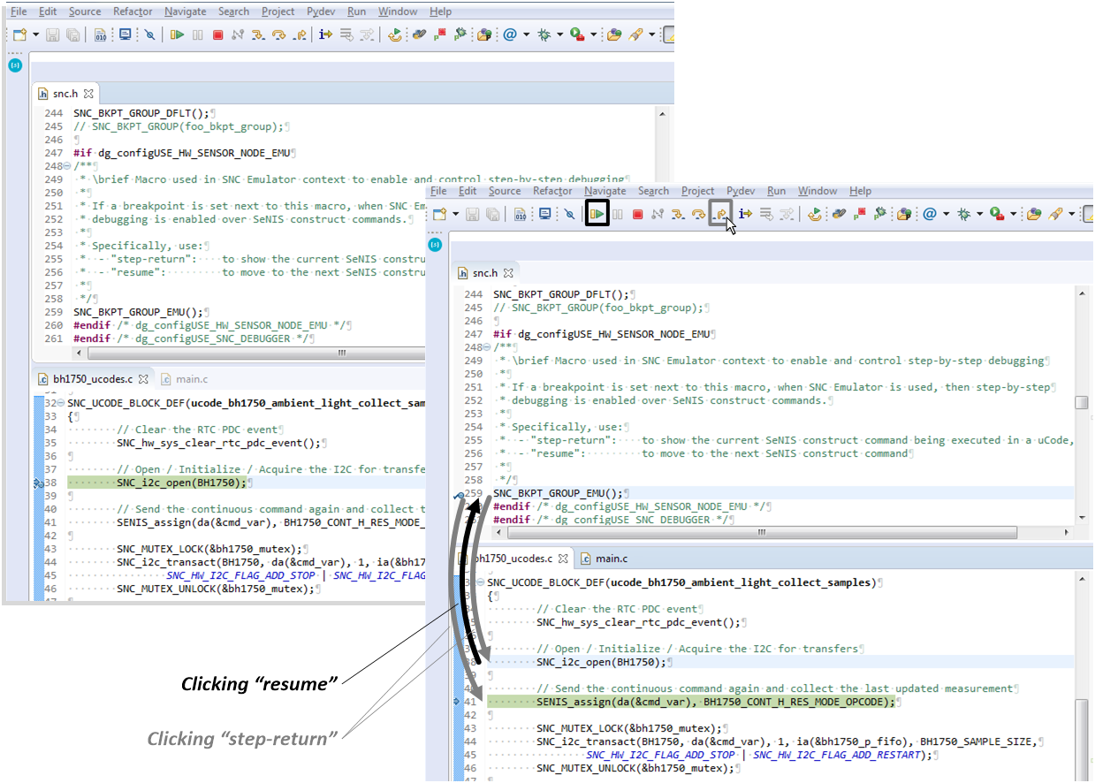Open the Refactor menu in front window
This screenshot has height=783, width=1095.
[552, 191]
